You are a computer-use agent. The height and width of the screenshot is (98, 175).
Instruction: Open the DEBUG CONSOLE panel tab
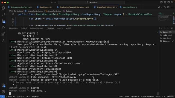(37, 28)
